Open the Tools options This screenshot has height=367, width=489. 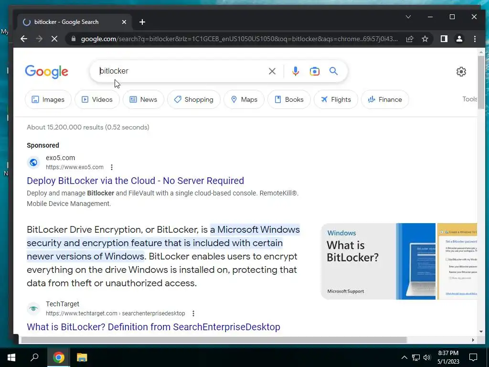[470, 99]
